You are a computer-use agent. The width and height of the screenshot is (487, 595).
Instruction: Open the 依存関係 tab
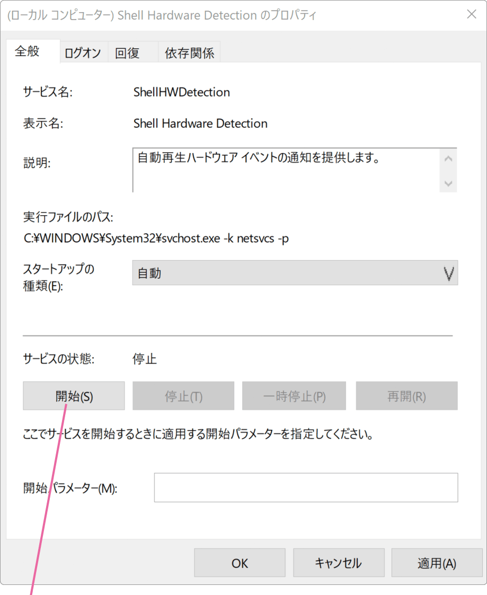click(189, 53)
